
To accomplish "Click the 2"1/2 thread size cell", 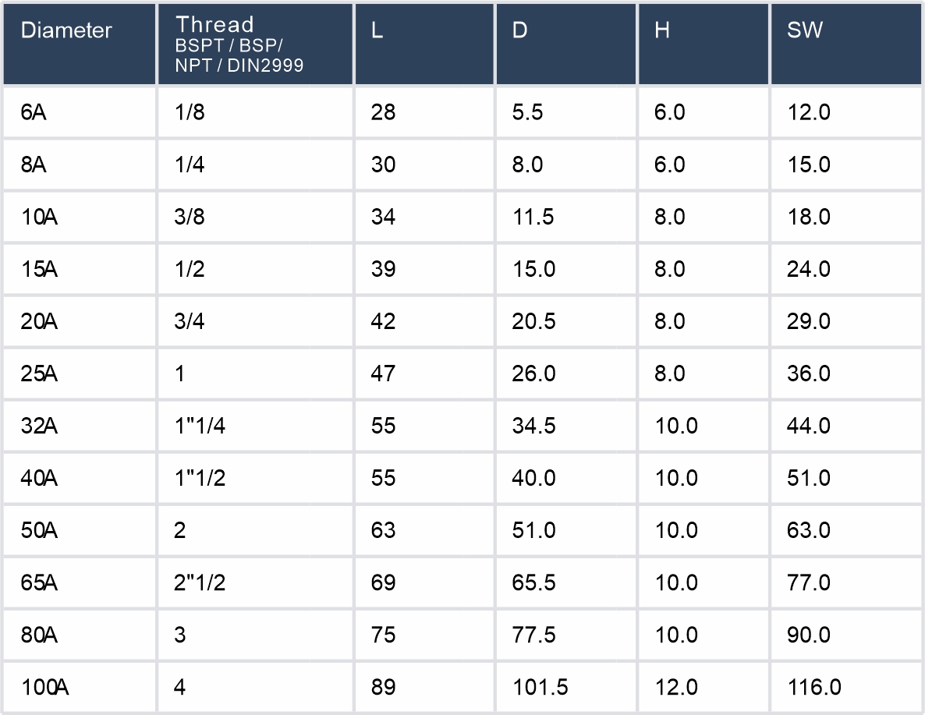I will pyautogui.click(x=200, y=582).
